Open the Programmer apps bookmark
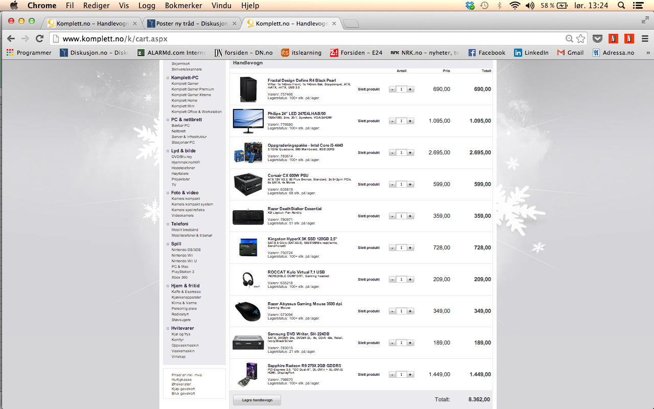 (x=29, y=53)
